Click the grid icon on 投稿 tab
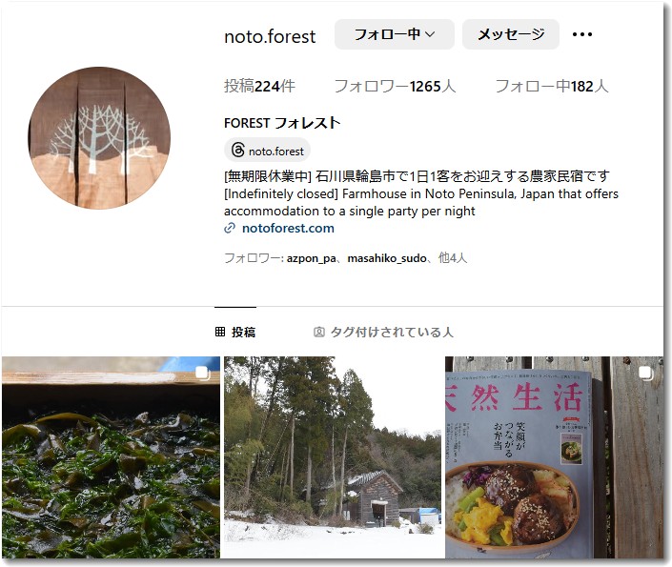 pyautogui.click(x=220, y=332)
